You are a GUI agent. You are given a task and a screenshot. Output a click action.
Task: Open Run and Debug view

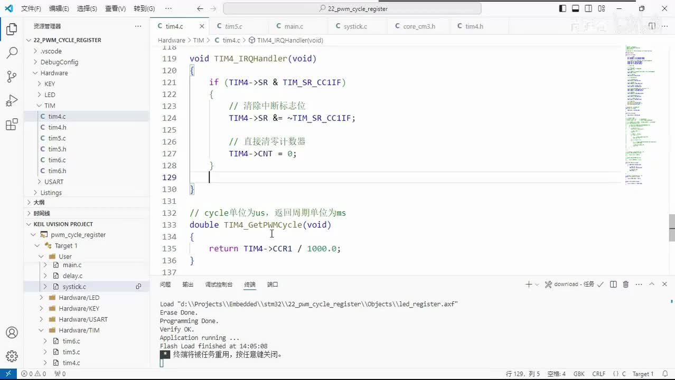click(12, 101)
